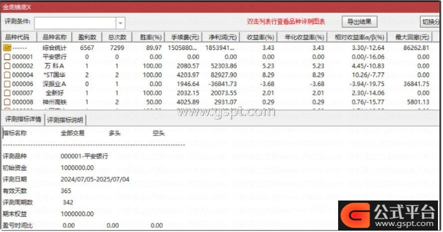This screenshot has width=443, height=232.
Task: Click the icon beside code 000002
Action: (7, 66)
